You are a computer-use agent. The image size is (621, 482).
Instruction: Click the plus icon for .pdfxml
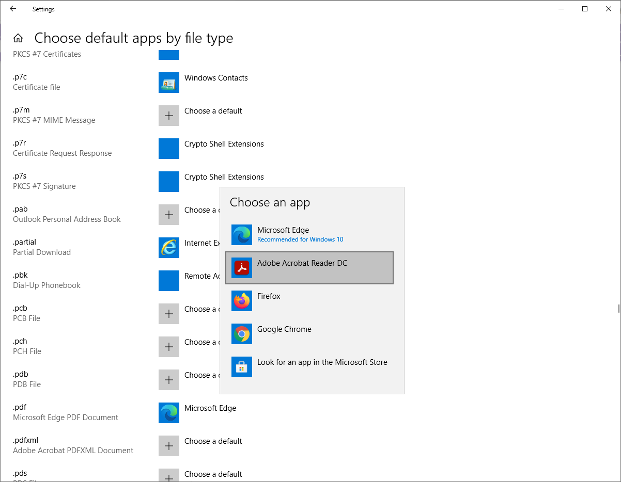[169, 446]
